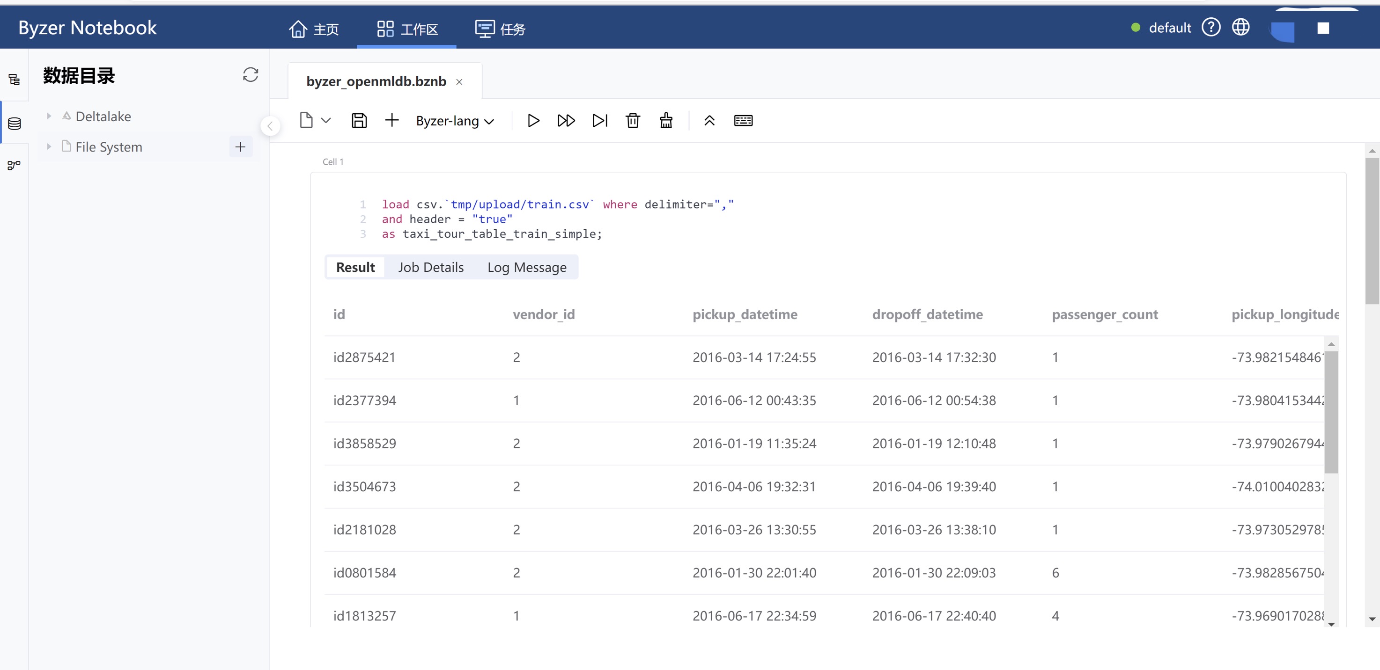Open the notebook file tree sidebar icon
The width and height of the screenshot is (1380, 670).
15,80
